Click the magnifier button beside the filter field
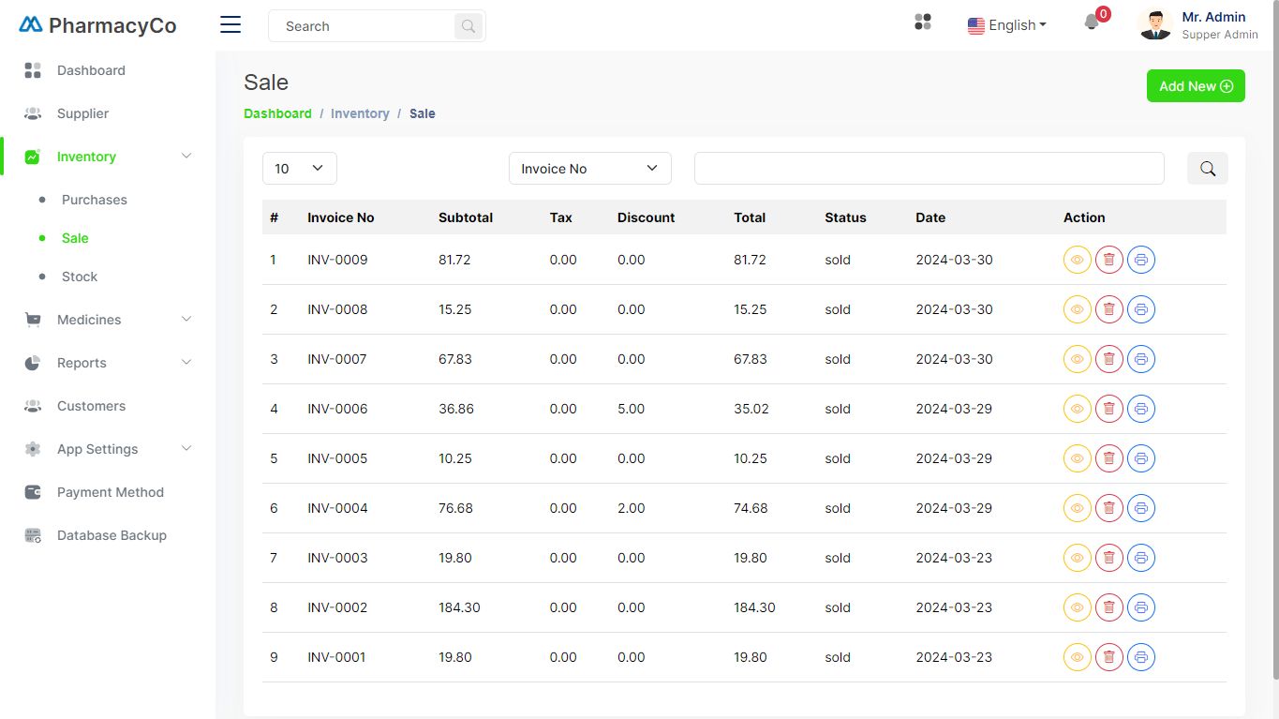The height and width of the screenshot is (719, 1279). [x=1207, y=169]
